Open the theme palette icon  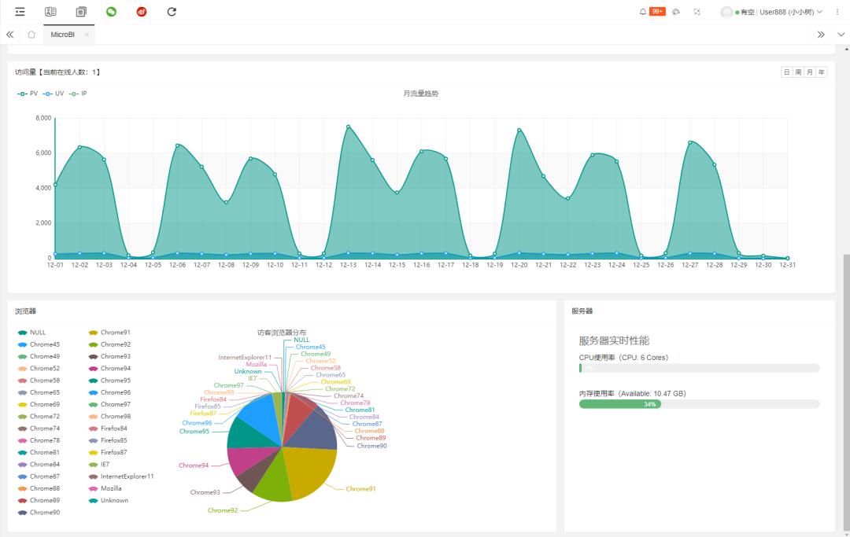tap(676, 12)
